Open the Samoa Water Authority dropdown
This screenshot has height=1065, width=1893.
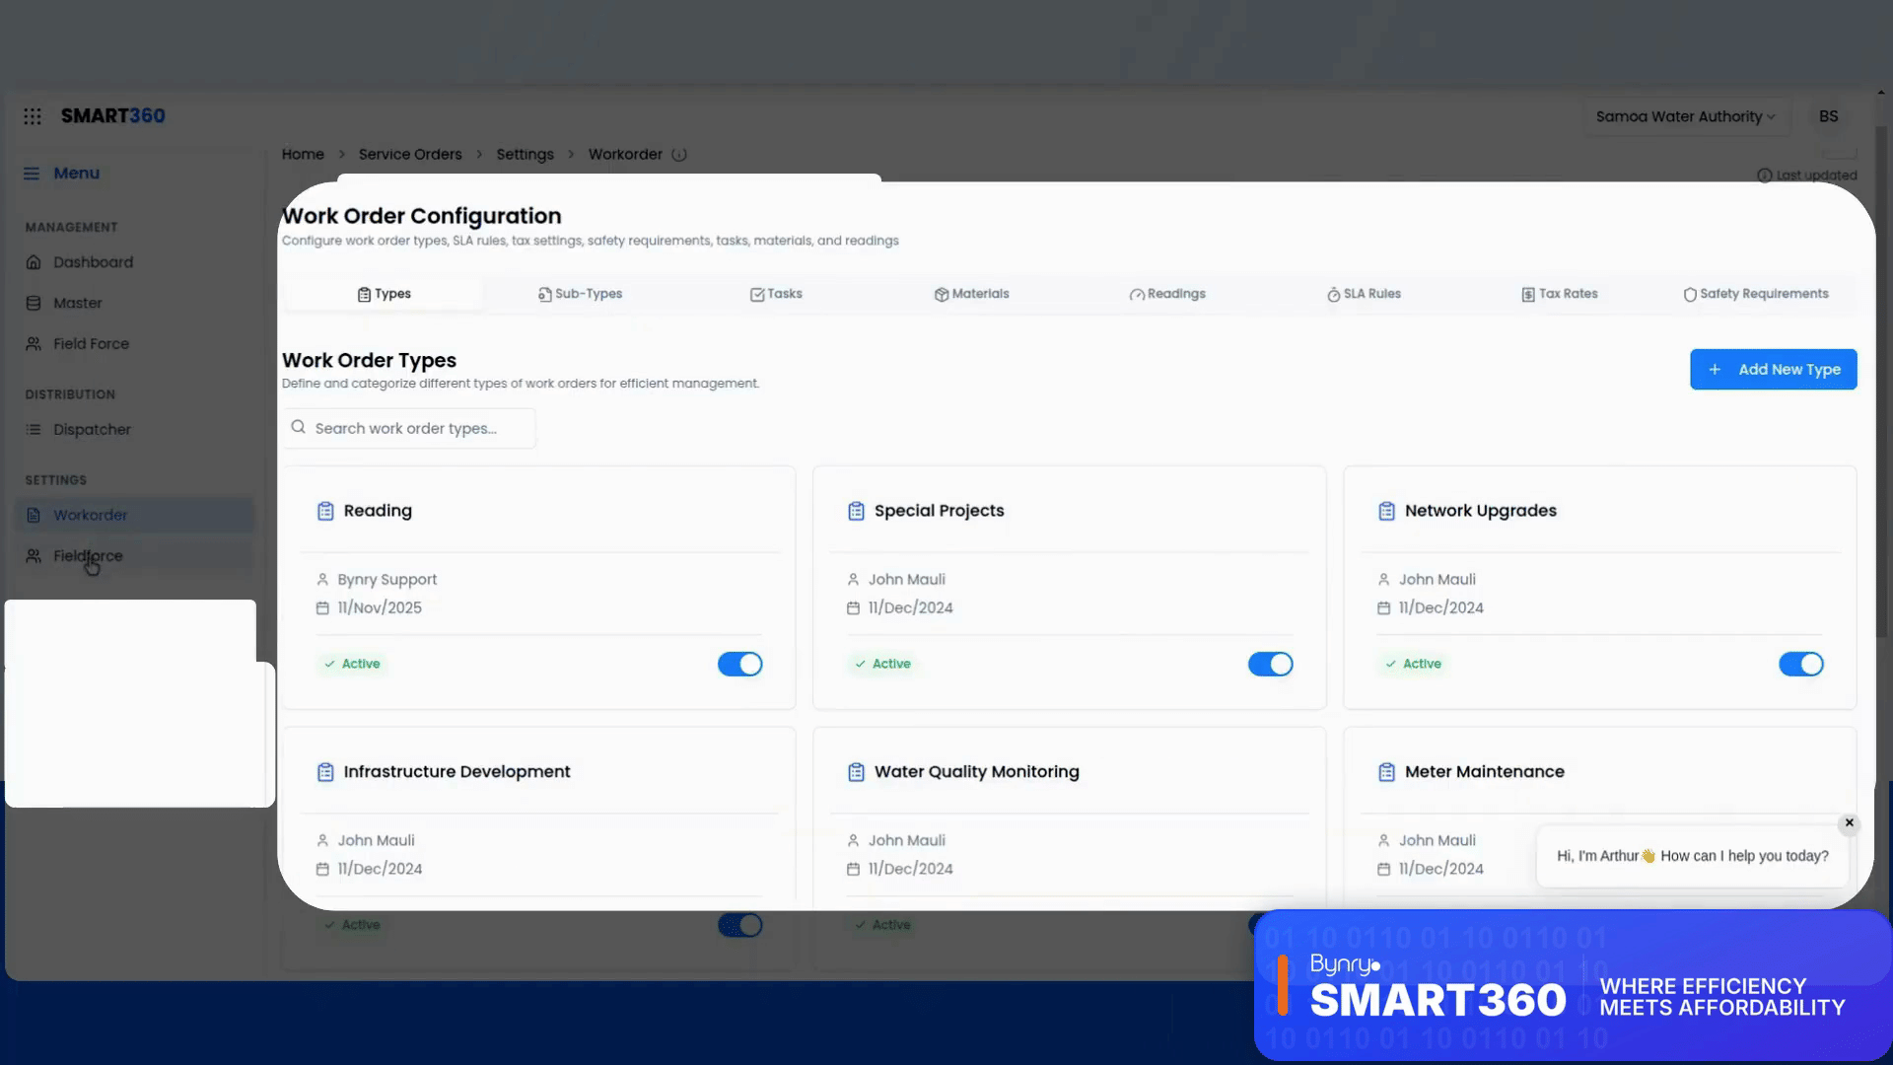1685,116
